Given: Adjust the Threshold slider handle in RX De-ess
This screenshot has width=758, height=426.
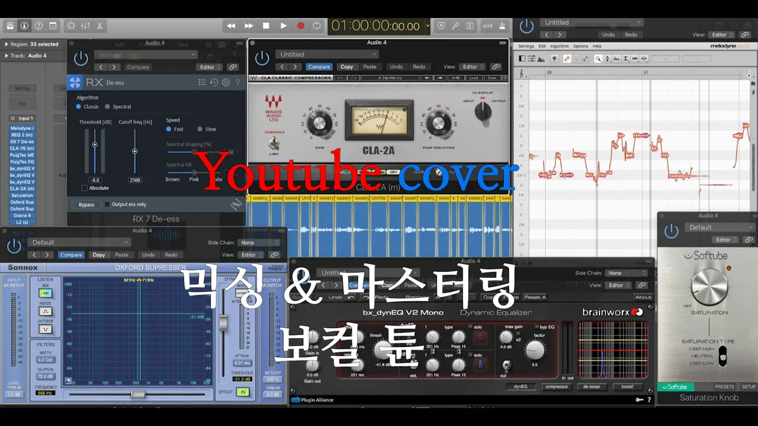Looking at the screenshot, I should 95,145.
